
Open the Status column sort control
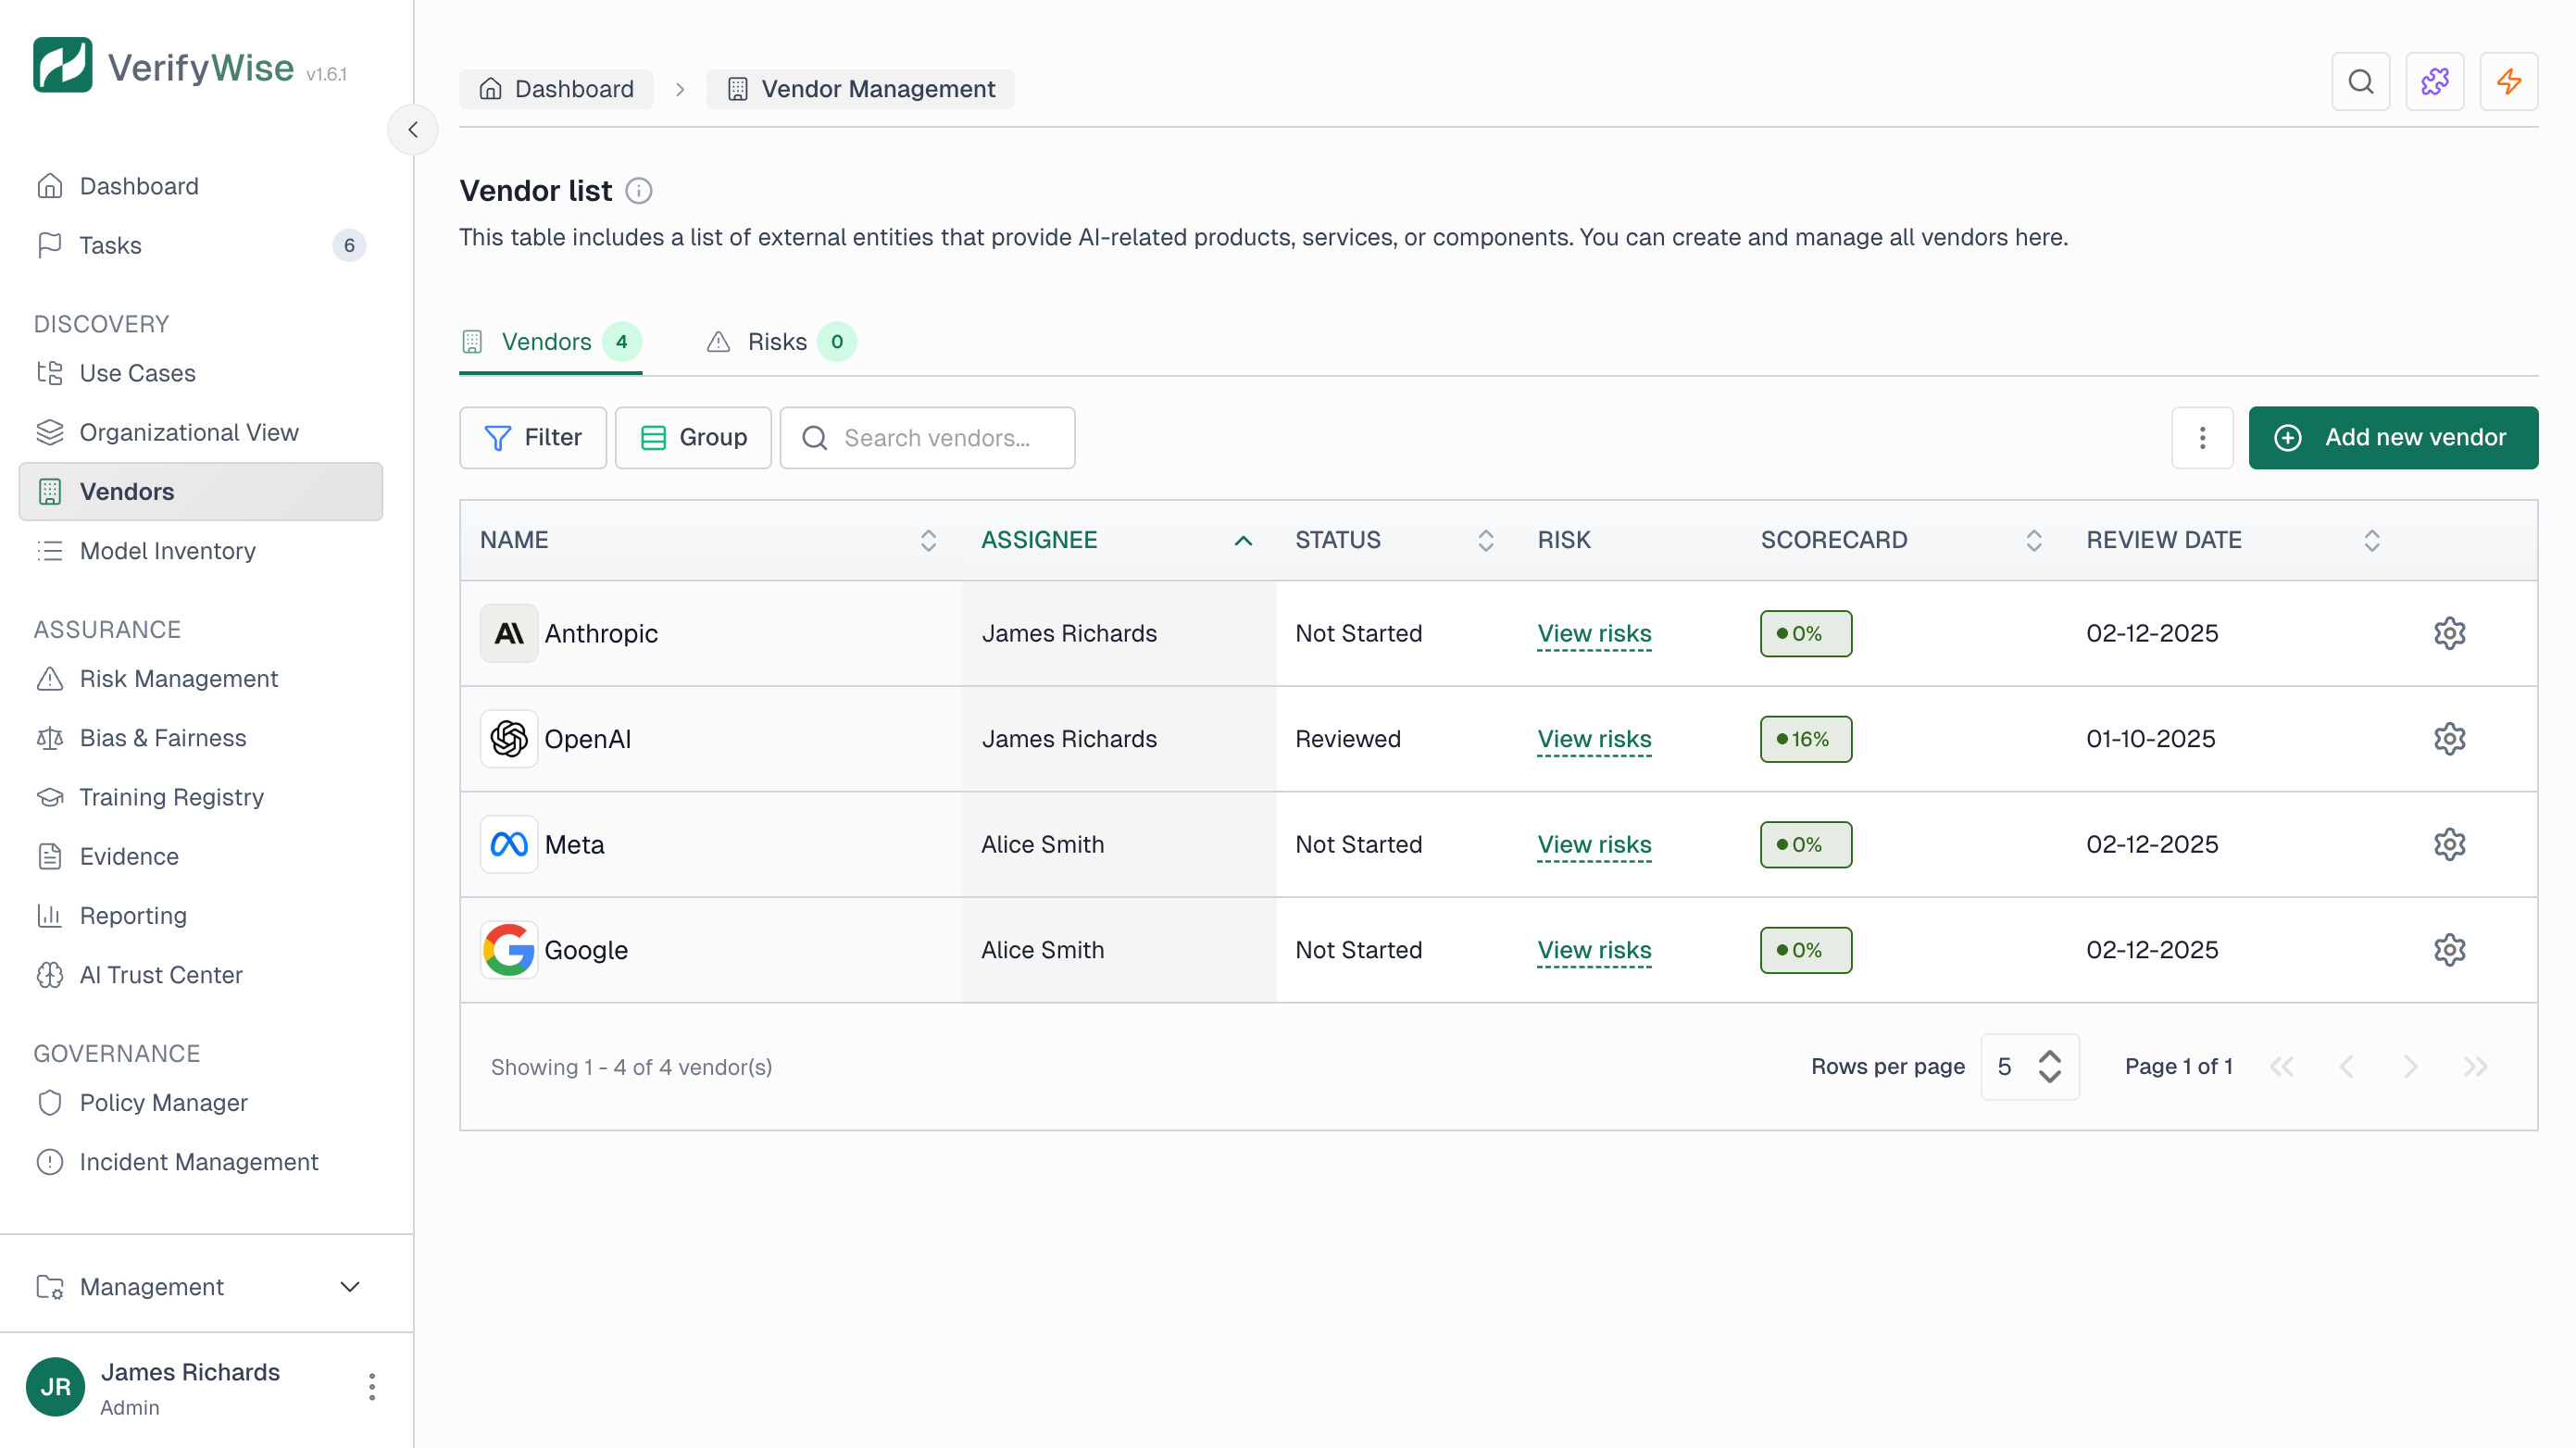click(x=1486, y=540)
